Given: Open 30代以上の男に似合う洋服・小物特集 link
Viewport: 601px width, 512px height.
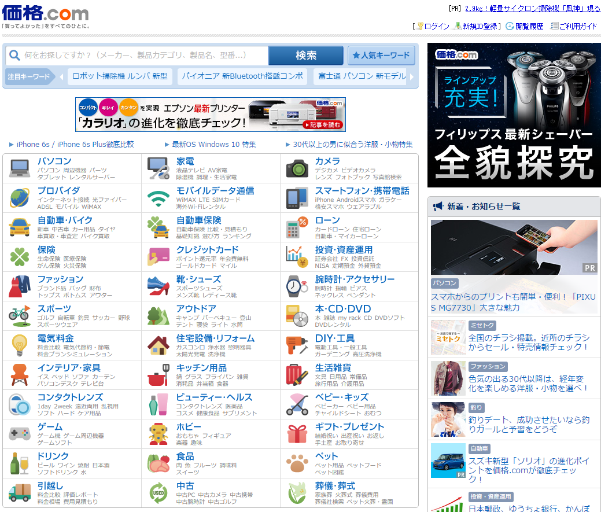Looking at the screenshot, I should (x=353, y=145).
